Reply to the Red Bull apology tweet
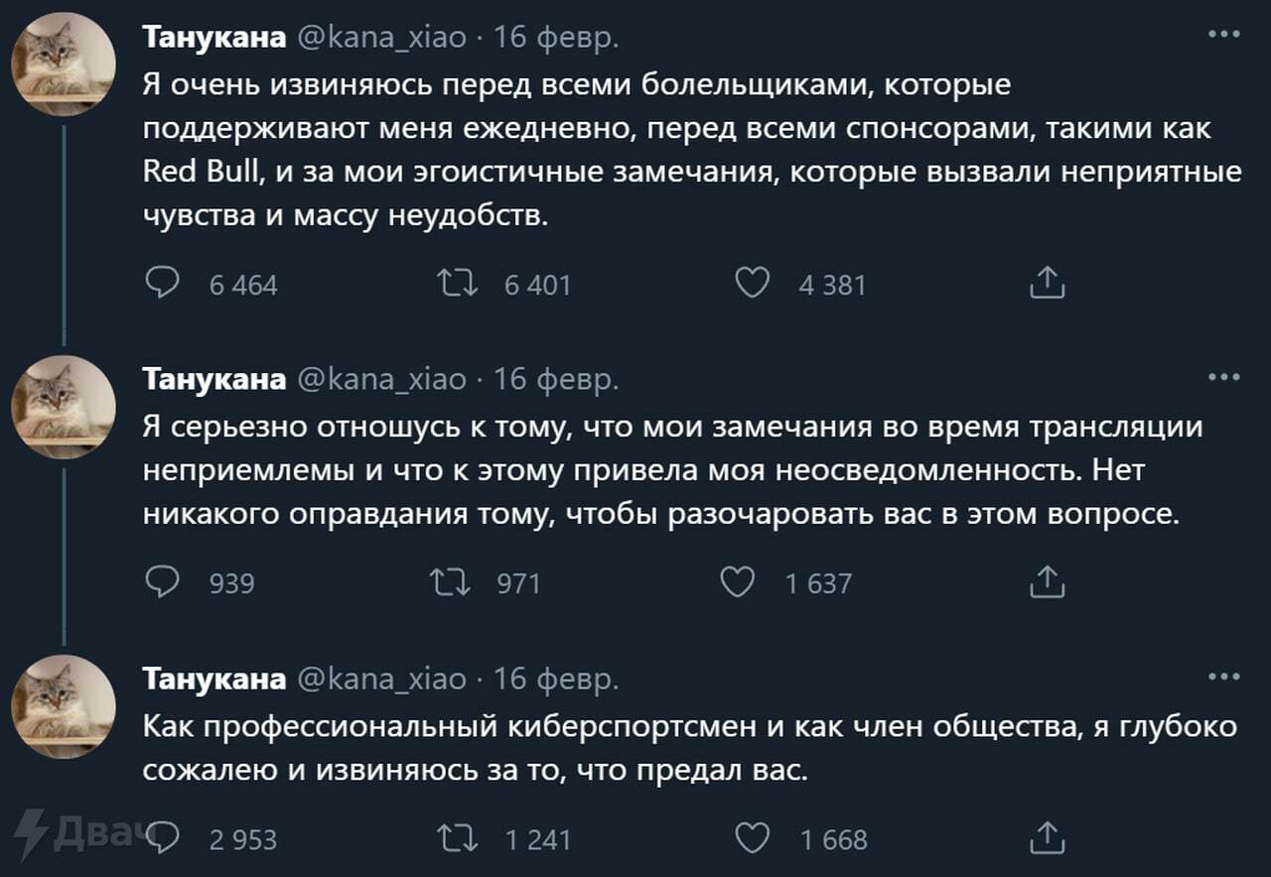Image resolution: width=1271 pixels, height=877 pixels. (162, 284)
